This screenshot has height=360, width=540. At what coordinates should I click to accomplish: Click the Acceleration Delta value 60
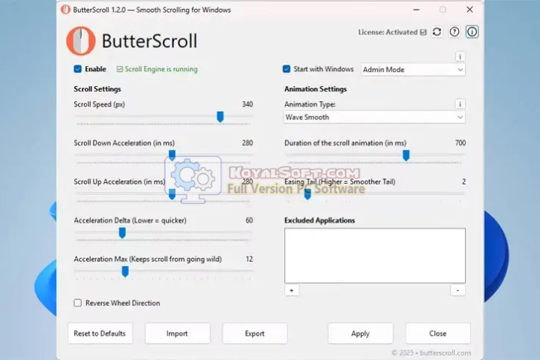(x=249, y=220)
